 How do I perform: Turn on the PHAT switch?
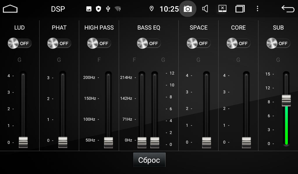(x=59, y=43)
